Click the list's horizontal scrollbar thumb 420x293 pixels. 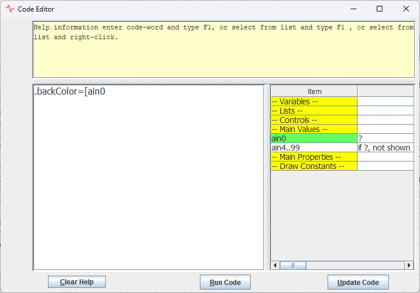[x=293, y=265]
